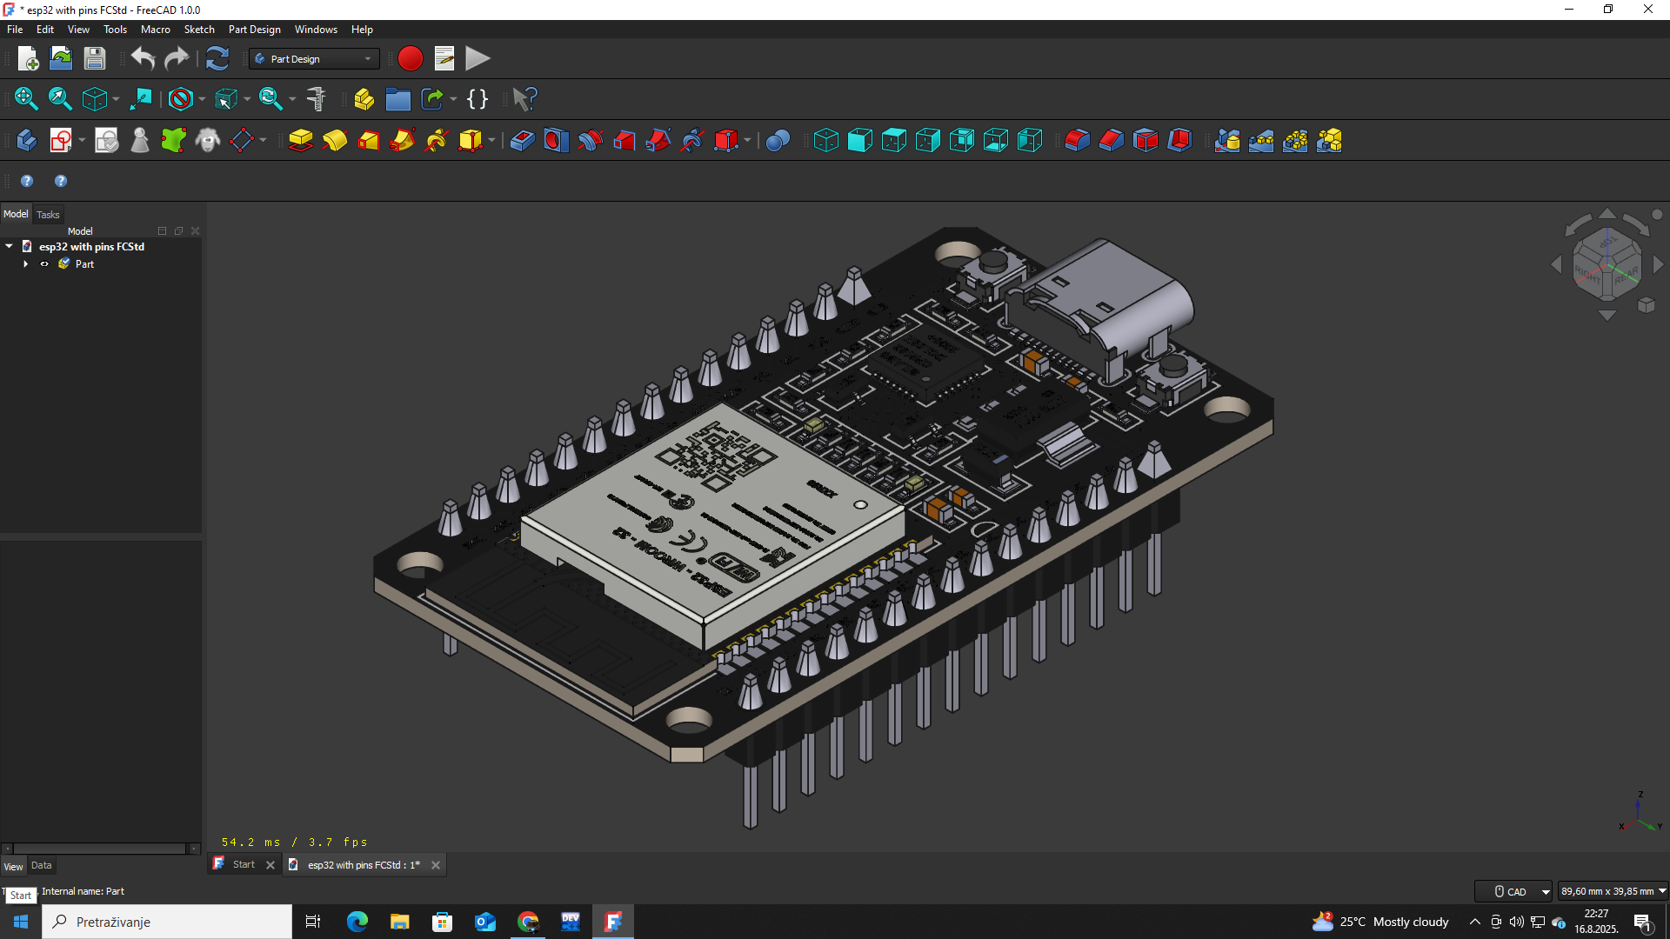The width and height of the screenshot is (1670, 939).
Task: Open the Sketch menu
Action: click(x=199, y=30)
